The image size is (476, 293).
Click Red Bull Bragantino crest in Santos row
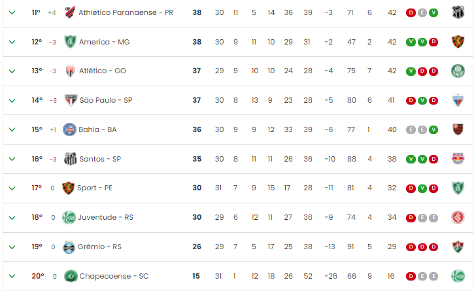click(x=458, y=158)
